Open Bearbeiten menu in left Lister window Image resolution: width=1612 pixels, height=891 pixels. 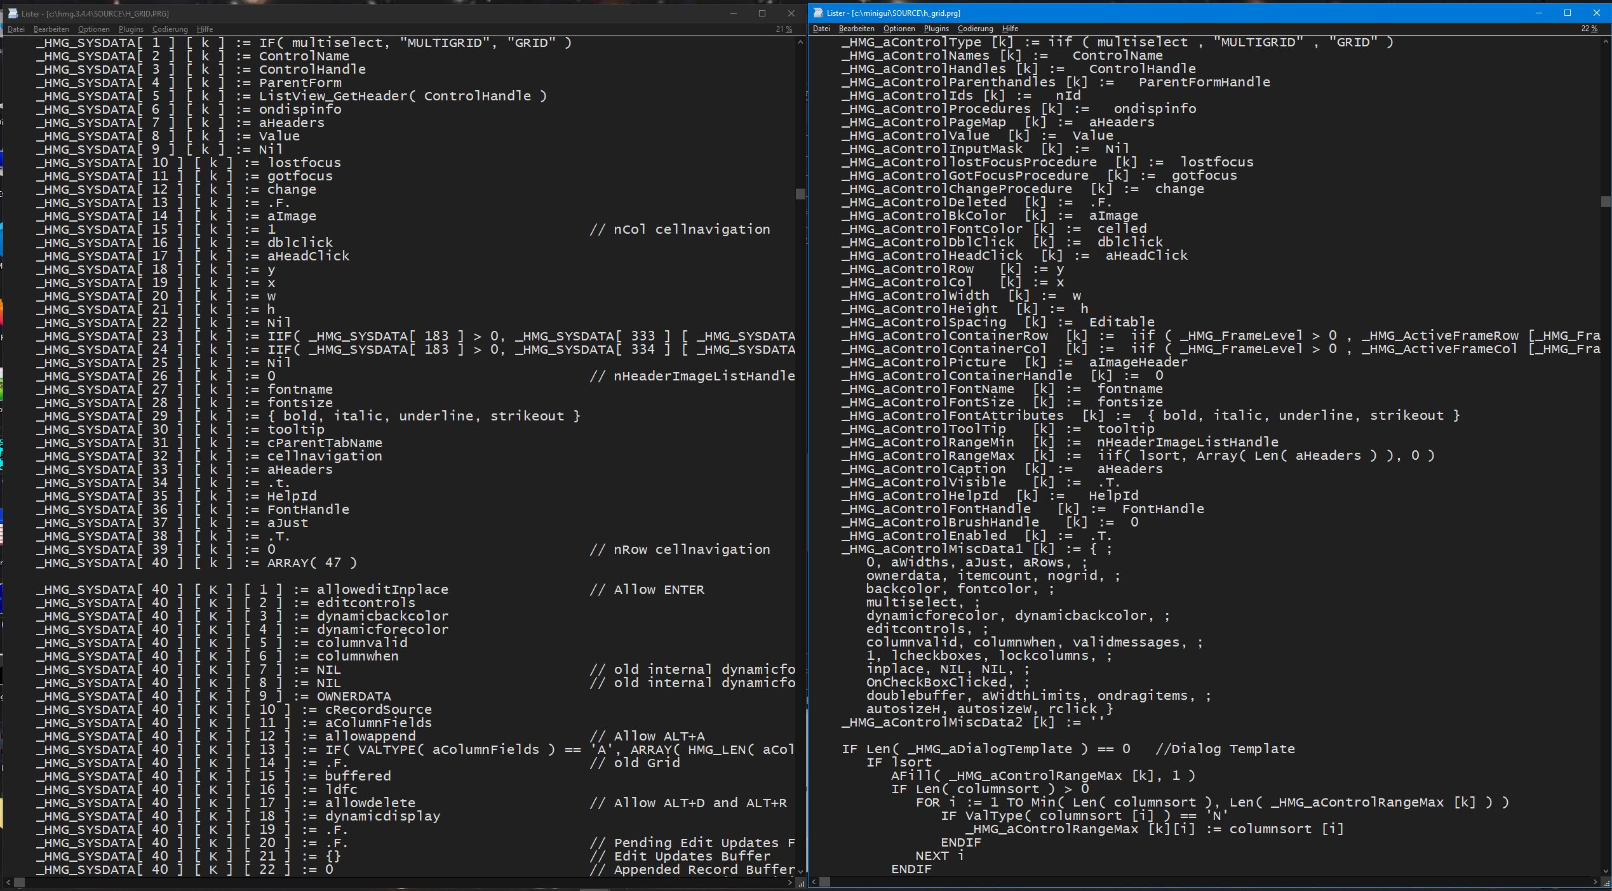(x=51, y=29)
